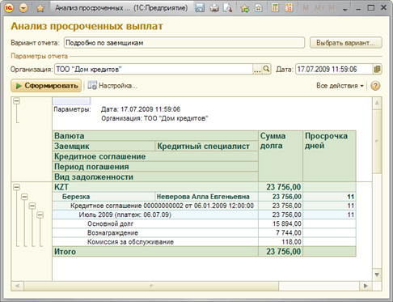Add to favorites with star-plus icon
Viewport: 393px width, 302px height.
[245, 8]
